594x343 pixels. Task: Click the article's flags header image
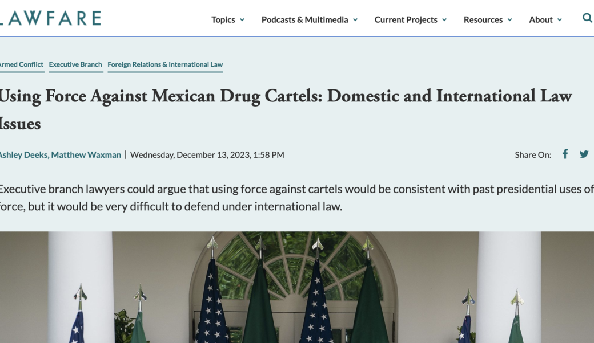pos(297,288)
